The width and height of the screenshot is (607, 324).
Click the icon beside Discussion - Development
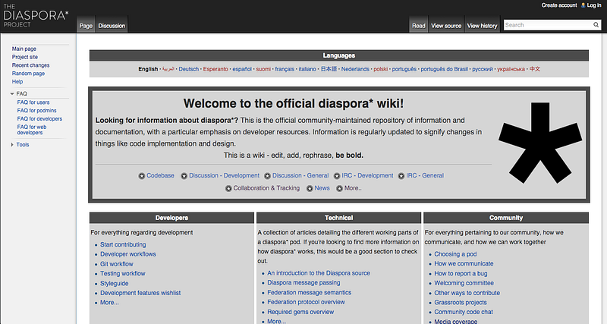[x=184, y=176]
